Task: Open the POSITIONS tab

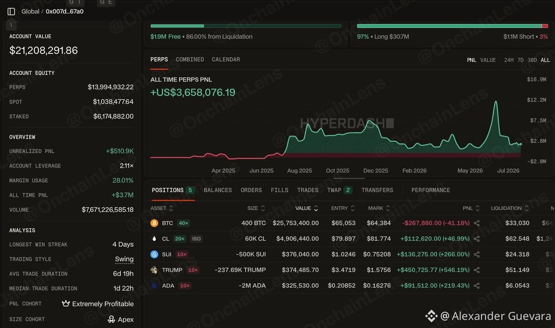Action: point(173,190)
